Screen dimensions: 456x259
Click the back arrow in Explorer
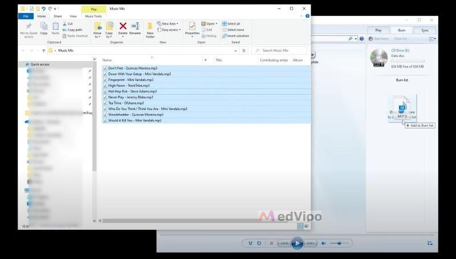(23, 50)
